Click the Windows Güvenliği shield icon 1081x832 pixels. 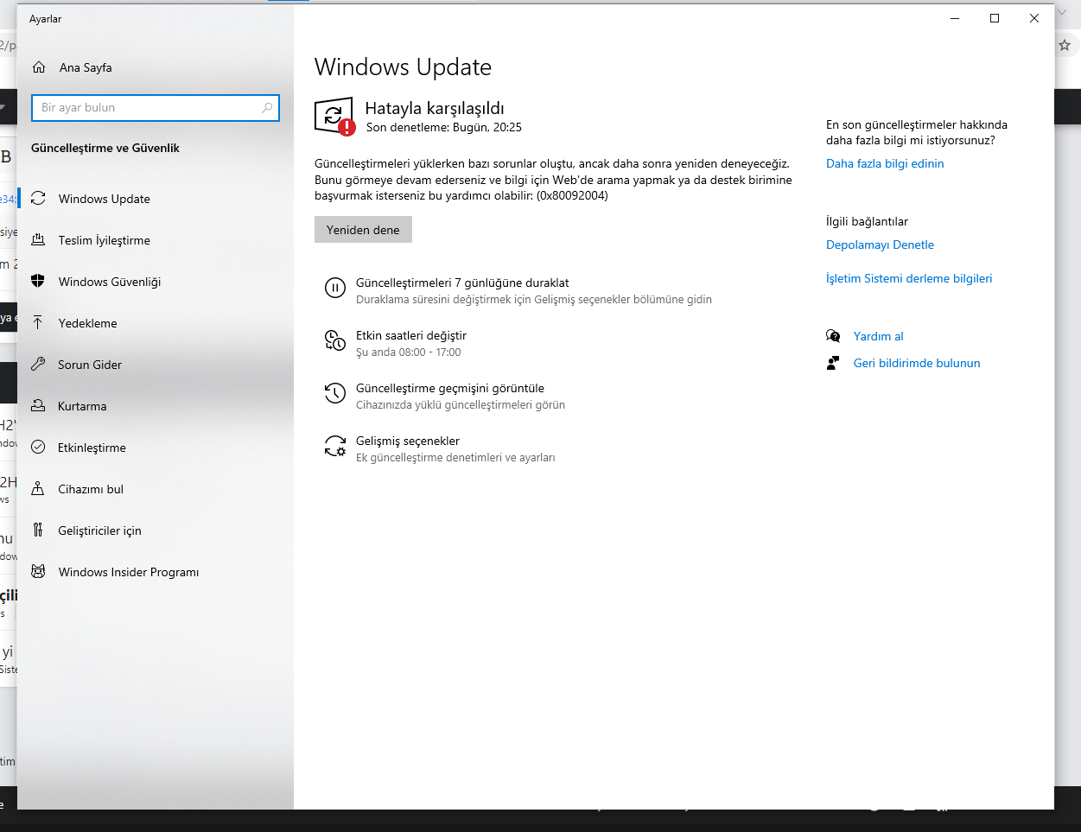click(x=38, y=282)
